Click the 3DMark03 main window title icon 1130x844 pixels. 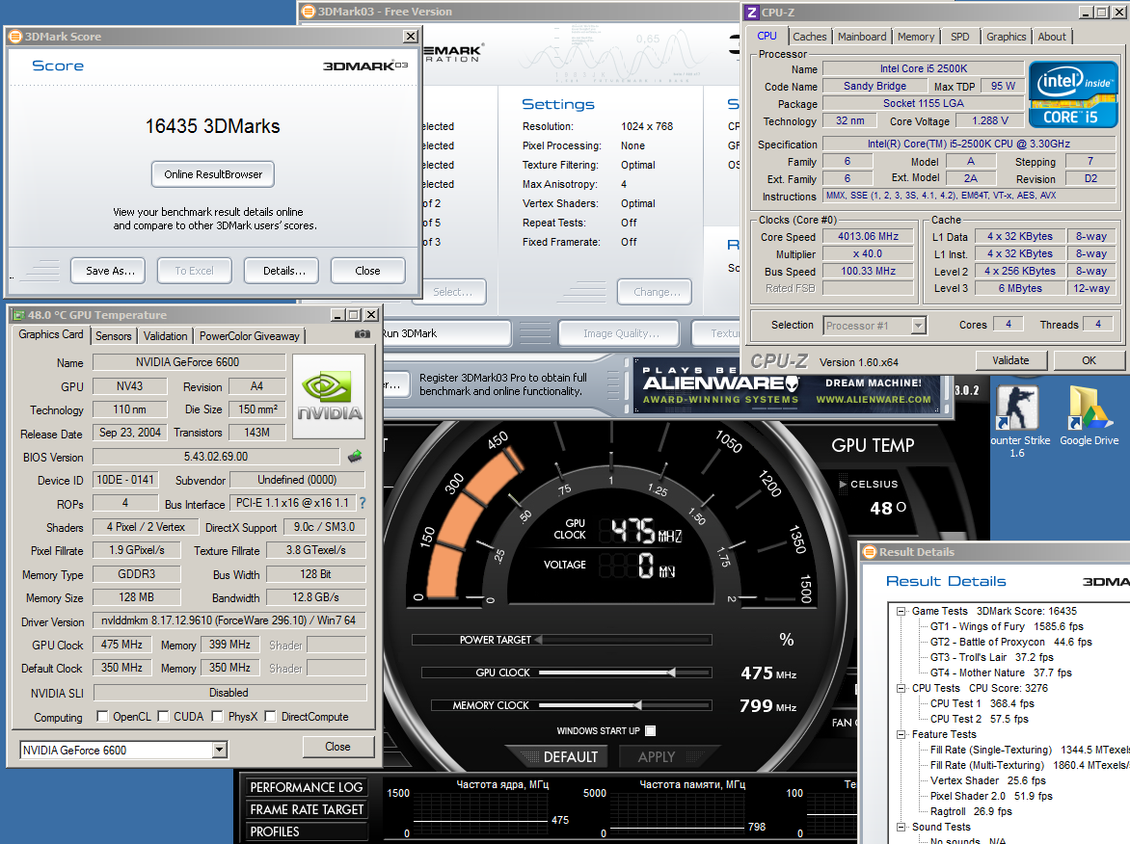pyautogui.click(x=309, y=12)
